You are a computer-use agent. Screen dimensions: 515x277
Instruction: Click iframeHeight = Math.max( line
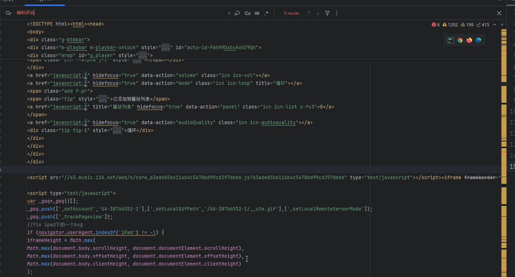pyautogui.click(x=61, y=240)
